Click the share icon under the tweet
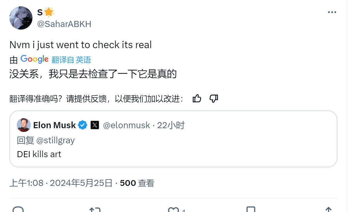The width and height of the screenshot is (349, 212). pos(328,209)
